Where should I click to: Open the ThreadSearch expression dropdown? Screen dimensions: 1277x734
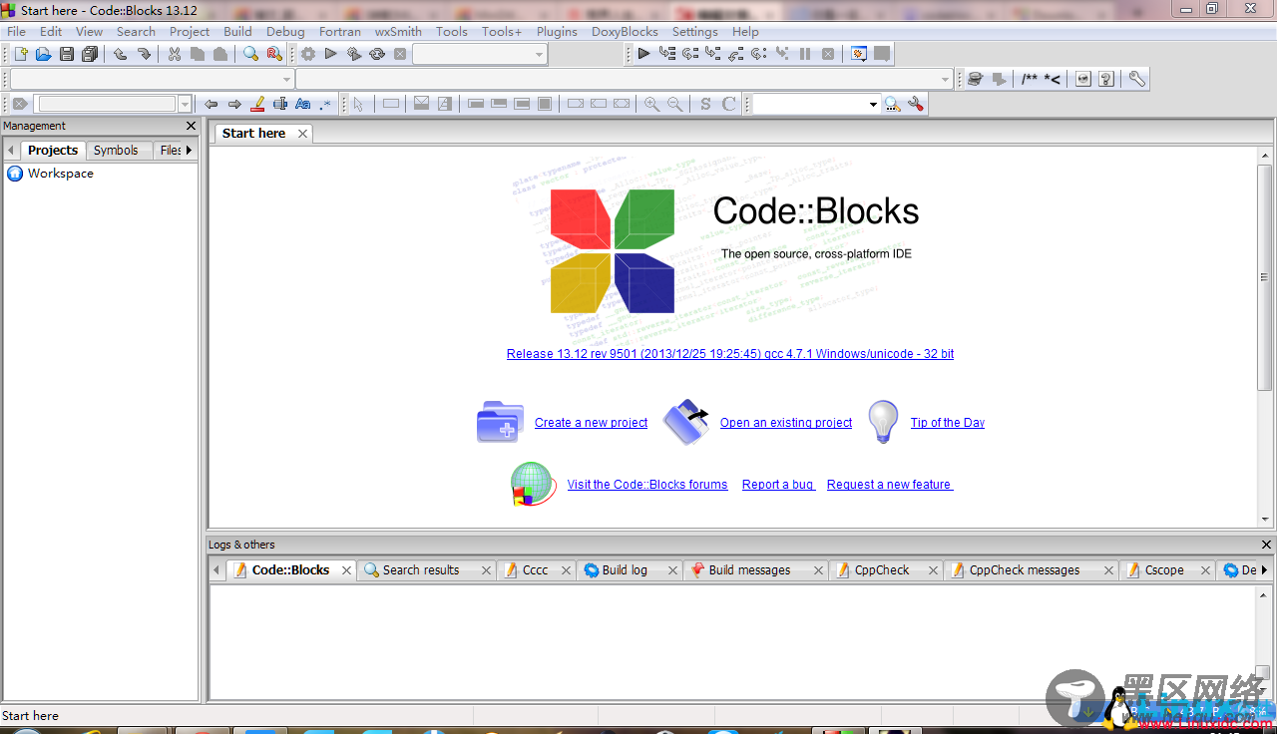[873, 104]
